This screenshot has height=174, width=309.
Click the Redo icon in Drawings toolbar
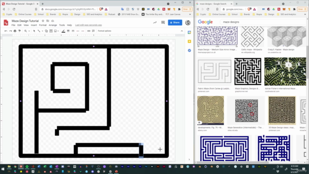coord(11,31)
